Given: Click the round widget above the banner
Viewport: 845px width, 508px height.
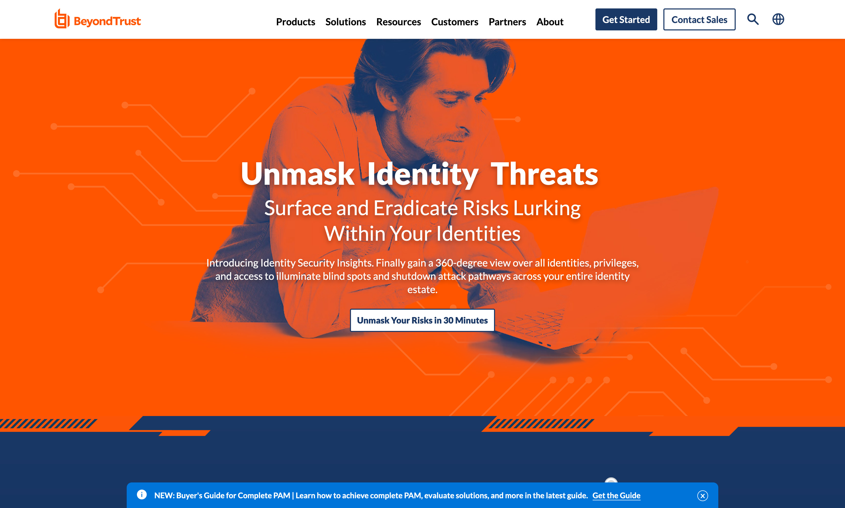Looking at the screenshot, I should [611, 480].
